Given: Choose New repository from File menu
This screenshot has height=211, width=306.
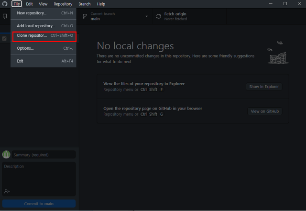Looking at the screenshot, I should click(44, 13).
